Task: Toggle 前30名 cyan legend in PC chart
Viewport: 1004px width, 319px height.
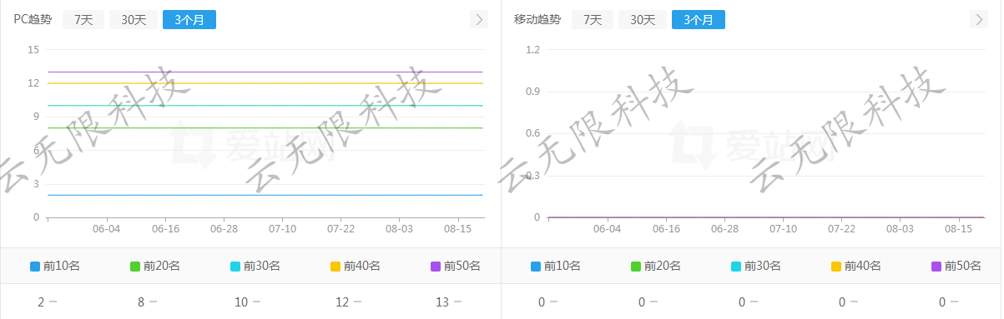Action: click(255, 267)
